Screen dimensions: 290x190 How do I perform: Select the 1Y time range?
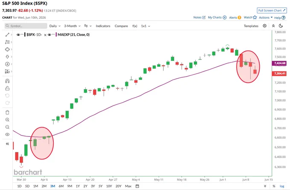coord(78,186)
